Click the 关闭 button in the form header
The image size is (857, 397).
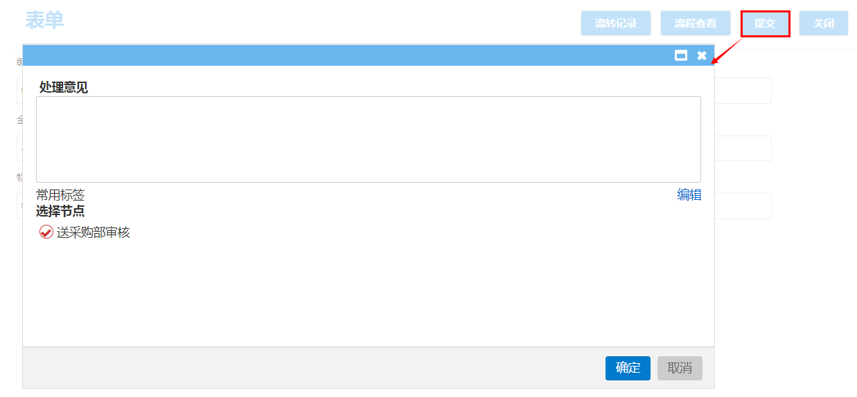click(x=823, y=24)
